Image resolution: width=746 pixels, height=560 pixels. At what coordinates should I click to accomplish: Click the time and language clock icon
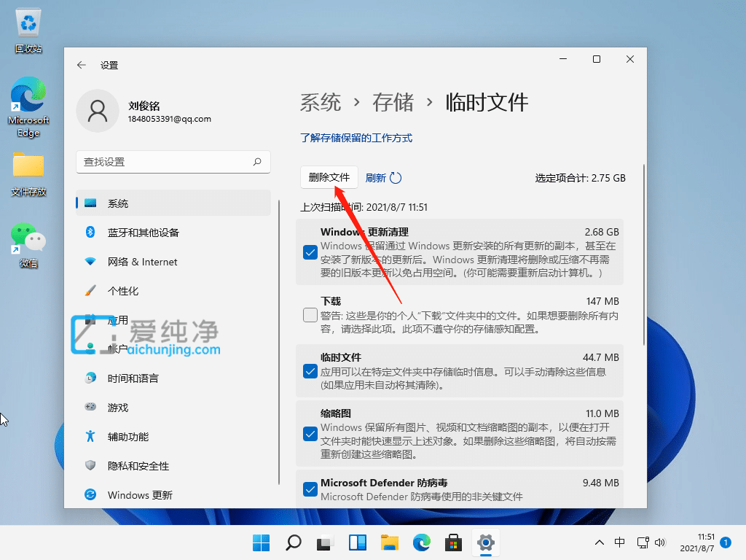[x=90, y=378]
